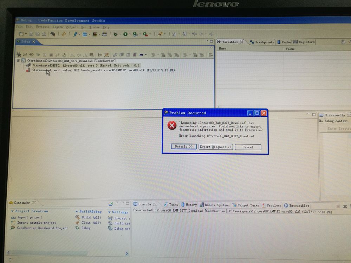Click the Print toolbar icon
The width and height of the screenshot is (351, 263).
pyautogui.click(x=44, y=34)
